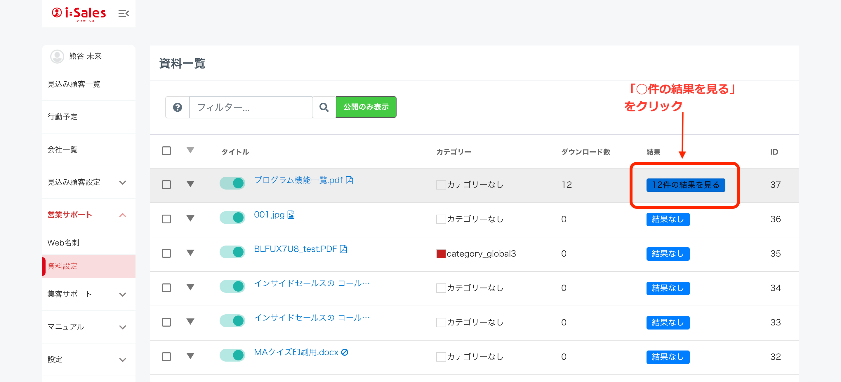This screenshot has width=841, height=382.
Task: Open the 会社一覧 menu item
Action: (x=62, y=150)
